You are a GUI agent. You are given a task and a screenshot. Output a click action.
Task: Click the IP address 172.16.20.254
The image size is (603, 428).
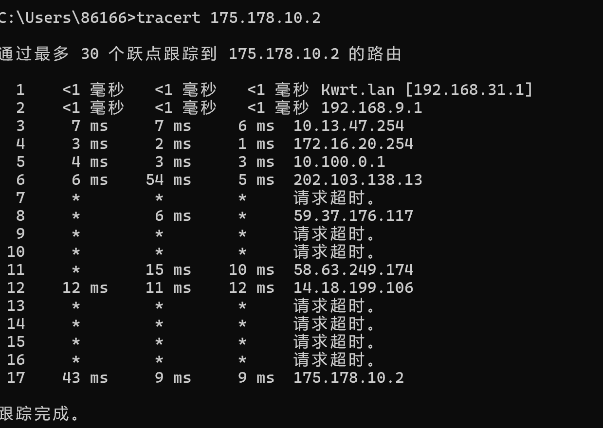(x=353, y=144)
